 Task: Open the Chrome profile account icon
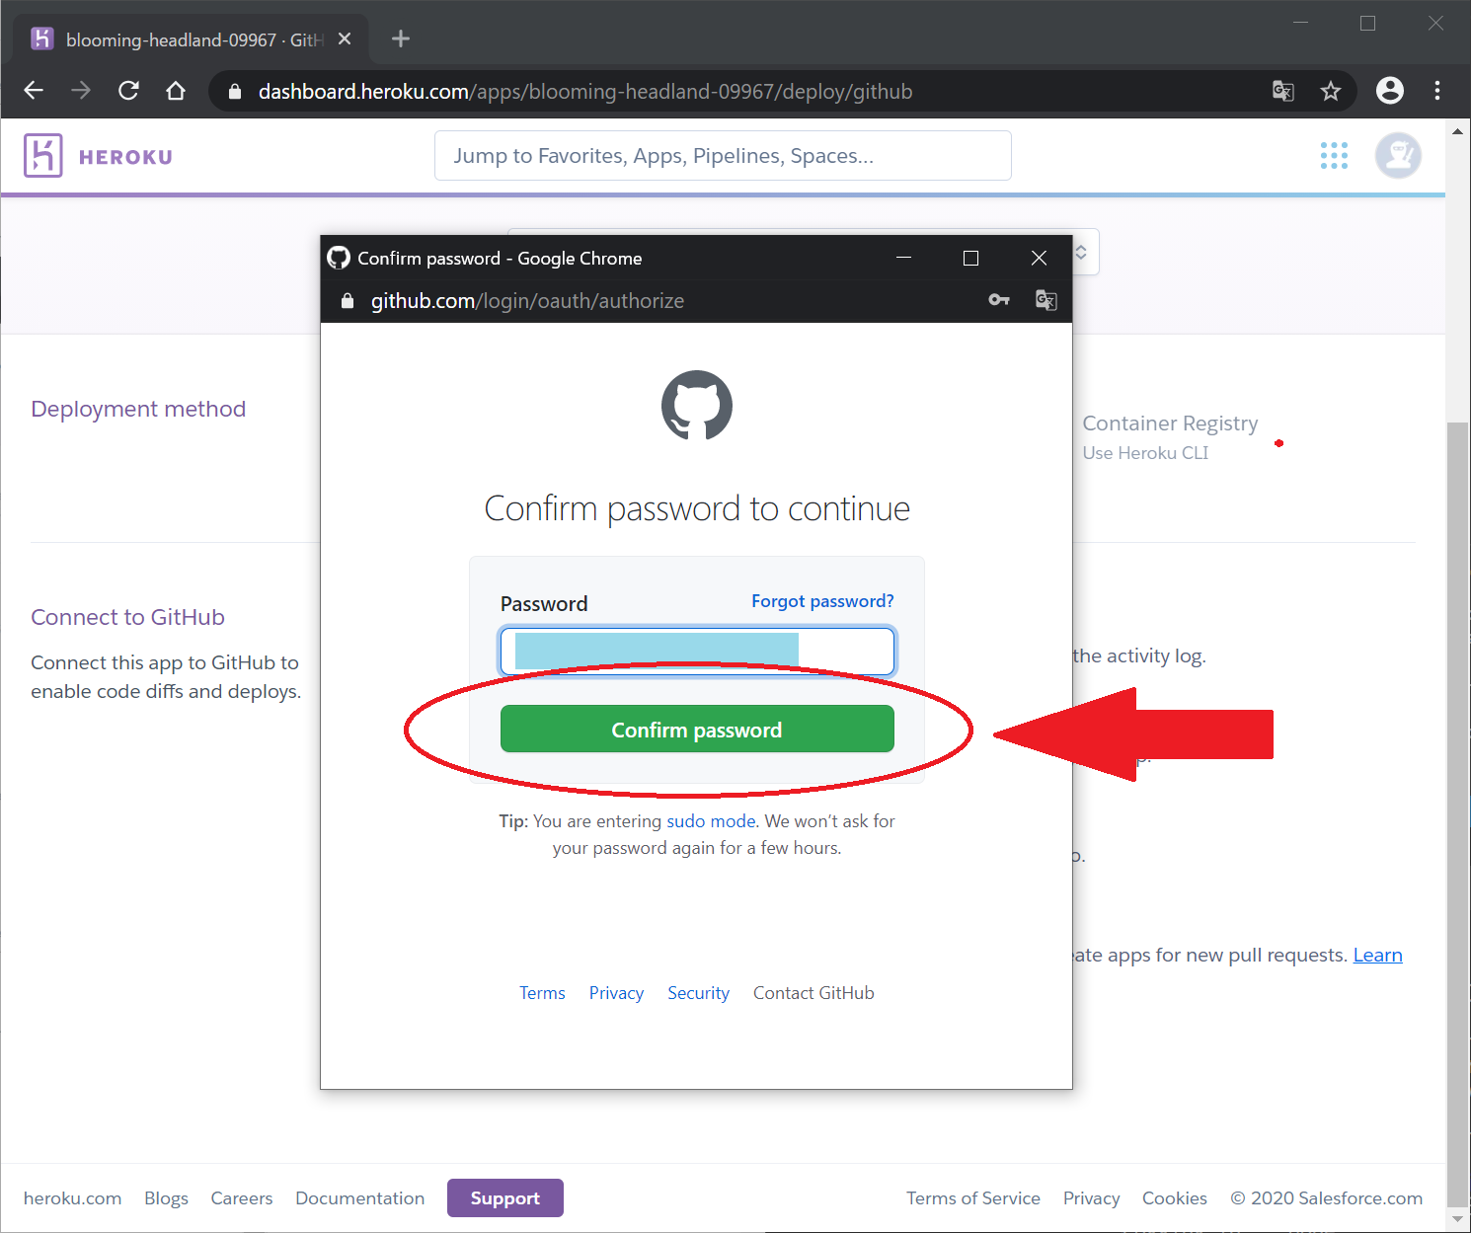1390,91
